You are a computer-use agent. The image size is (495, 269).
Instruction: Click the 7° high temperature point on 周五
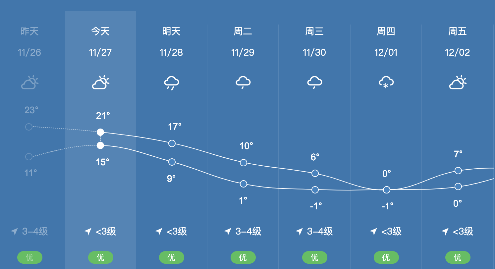click(x=458, y=171)
